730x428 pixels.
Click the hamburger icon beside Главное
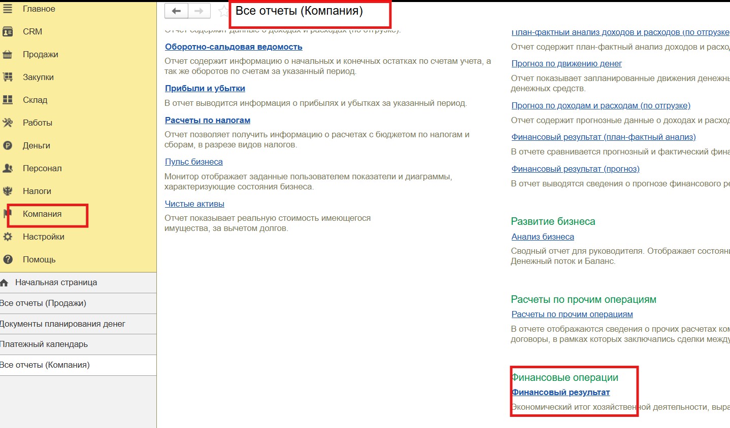(8, 9)
